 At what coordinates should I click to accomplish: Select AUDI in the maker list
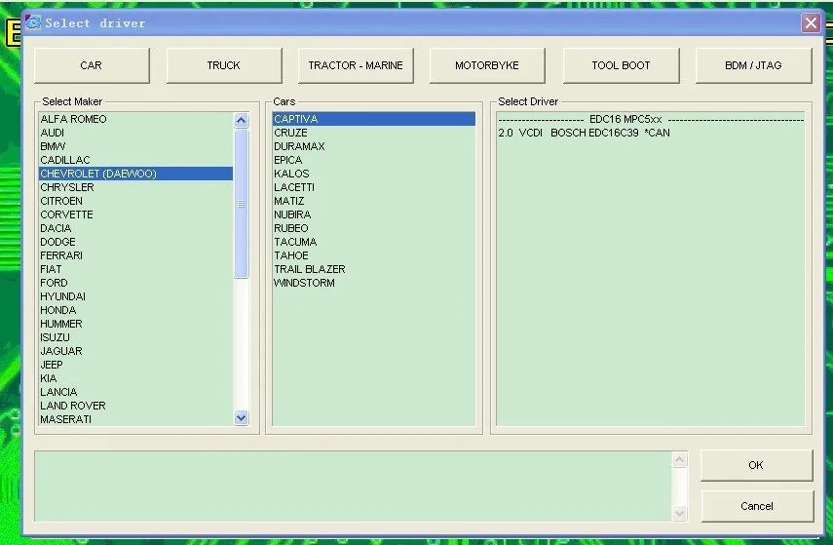pos(135,133)
